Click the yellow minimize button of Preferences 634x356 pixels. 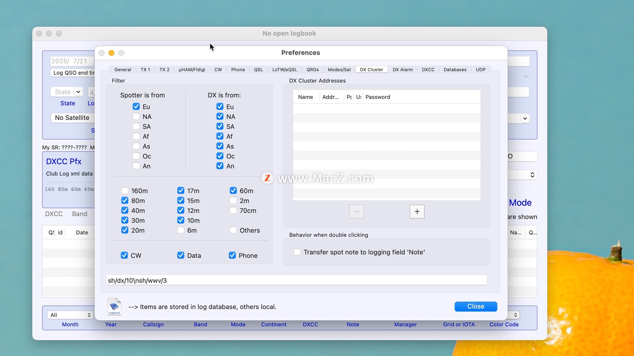coord(112,53)
